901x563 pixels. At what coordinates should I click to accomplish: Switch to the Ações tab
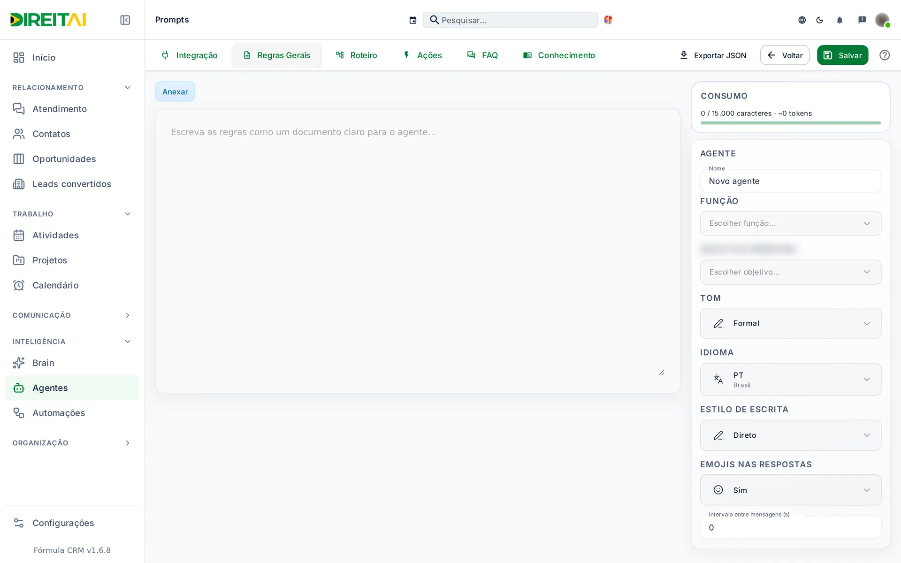tap(422, 55)
